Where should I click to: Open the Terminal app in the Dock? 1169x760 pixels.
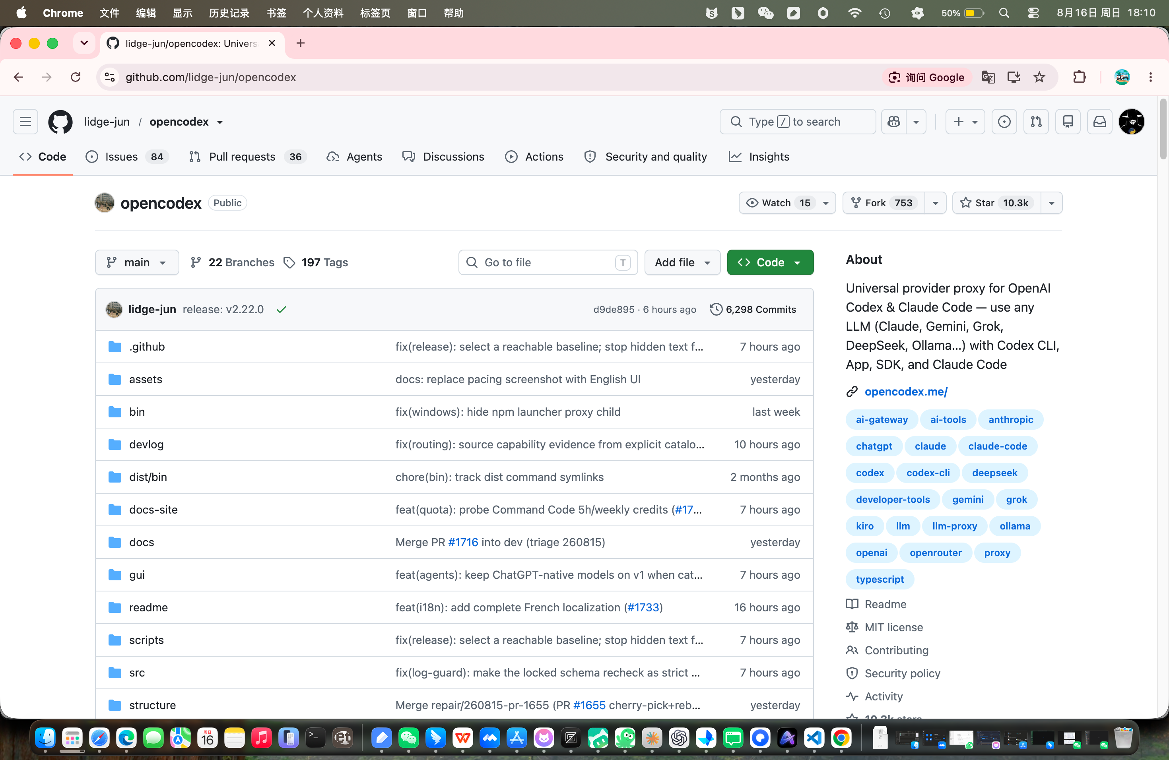click(315, 738)
